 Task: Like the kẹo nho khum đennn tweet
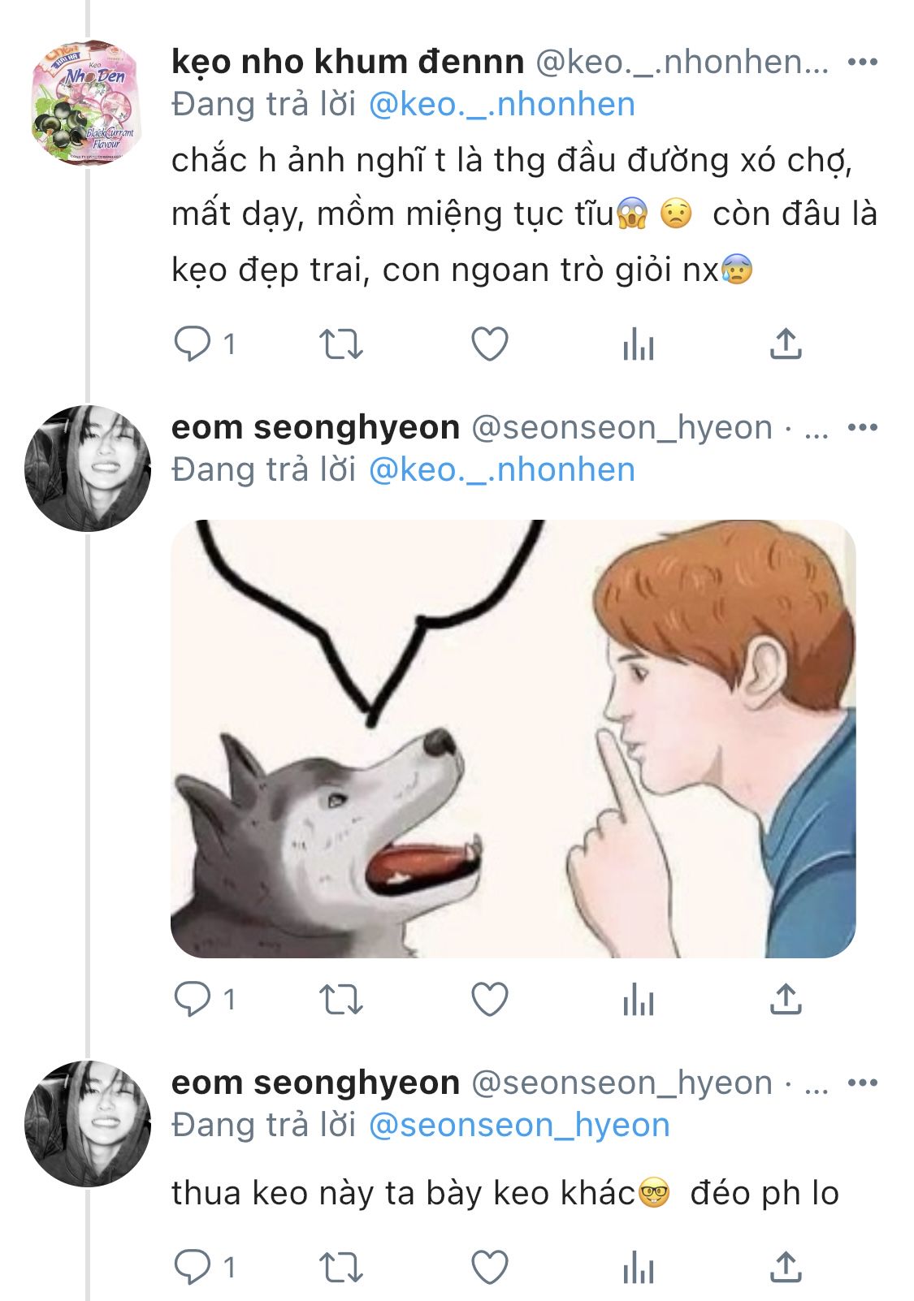pyautogui.click(x=490, y=344)
